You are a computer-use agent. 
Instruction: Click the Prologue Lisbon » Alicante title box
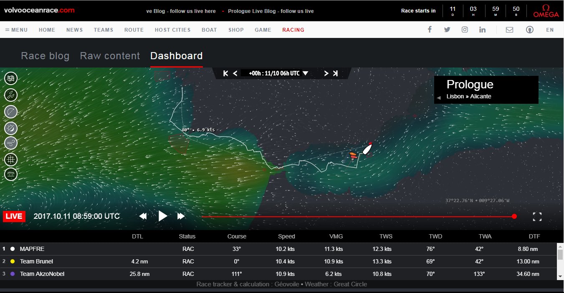point(486,90)
